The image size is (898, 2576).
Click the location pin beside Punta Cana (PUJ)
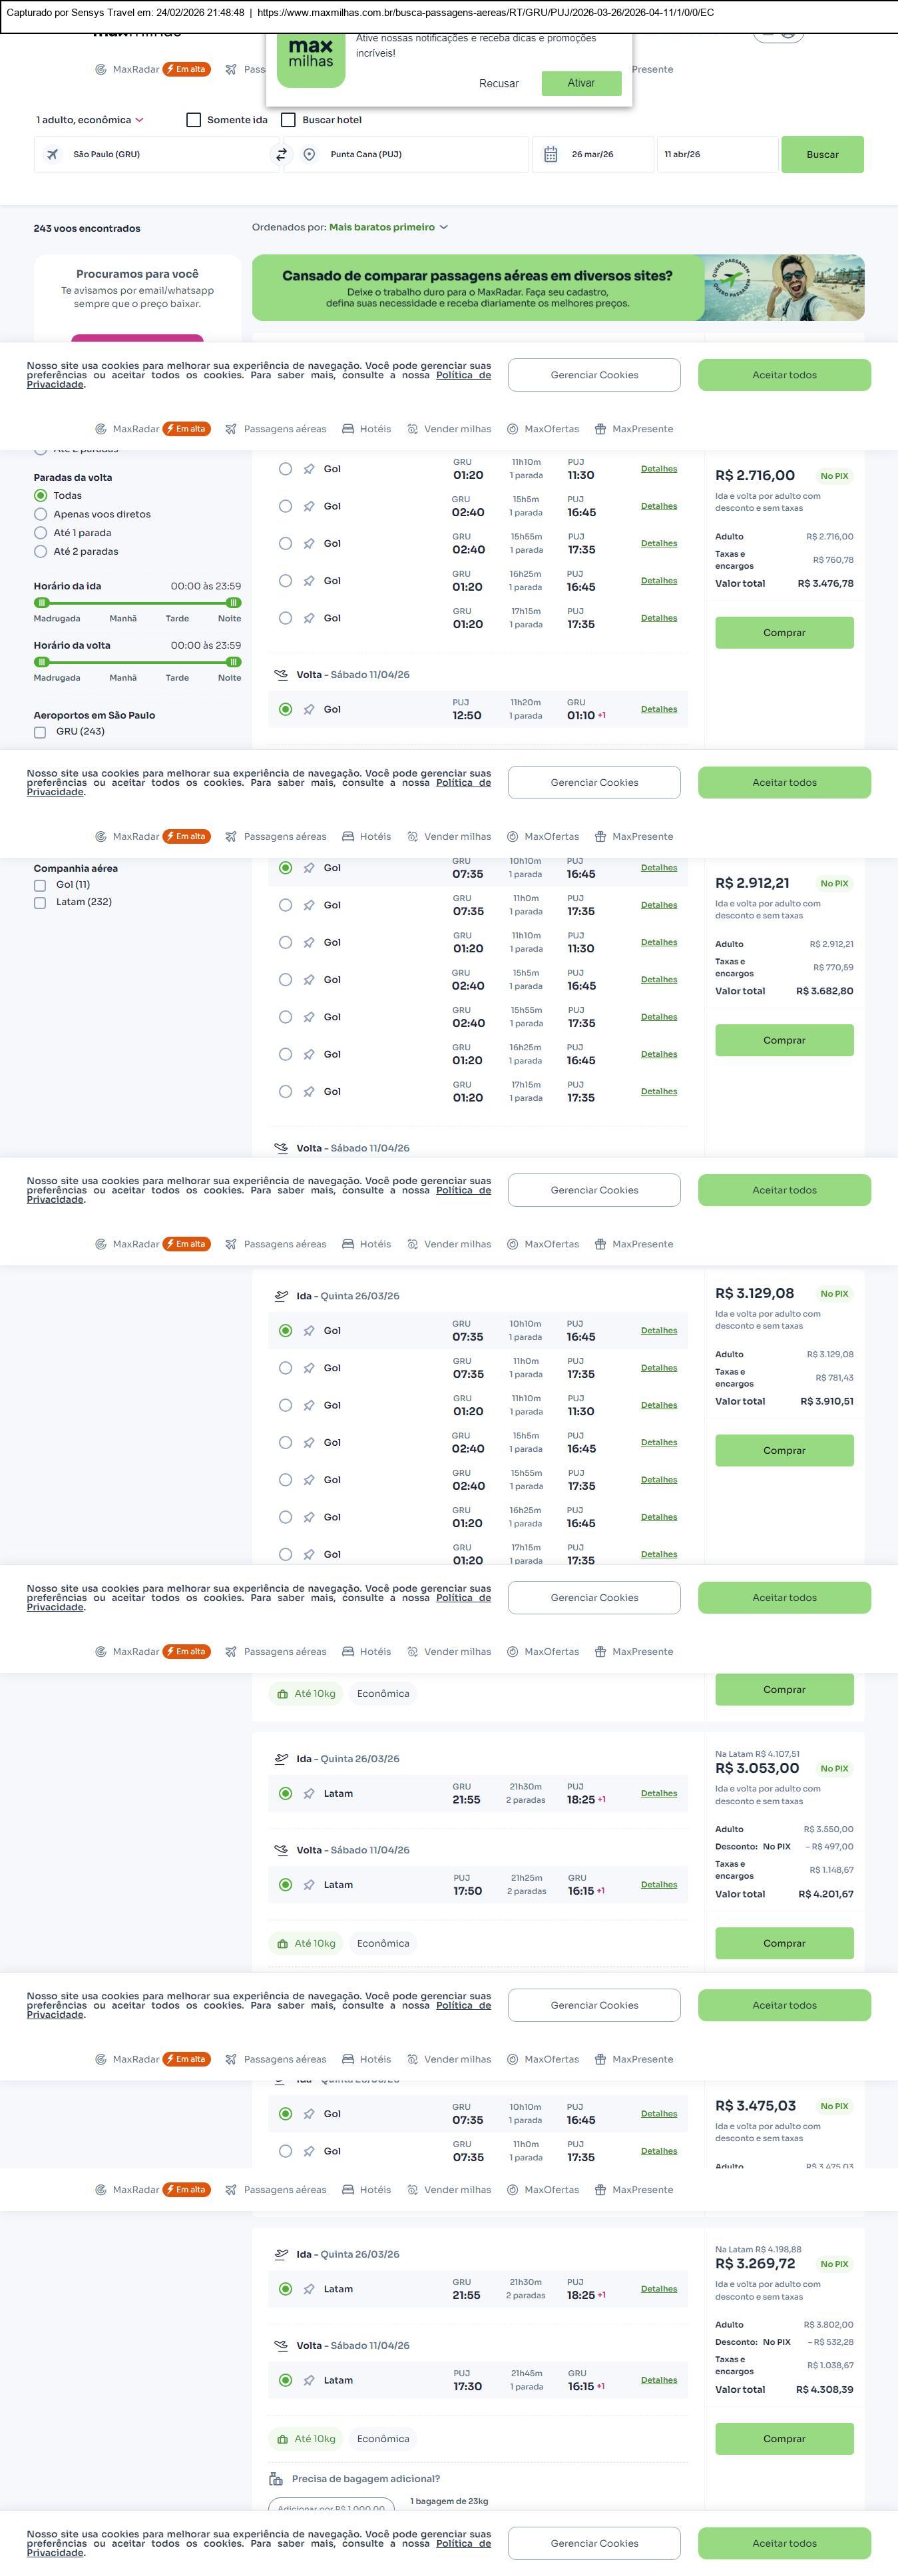pyautogui.click(x=309, y=155)
